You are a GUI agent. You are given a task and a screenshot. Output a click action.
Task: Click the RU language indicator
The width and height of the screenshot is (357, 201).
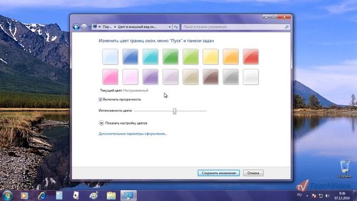point(300,195)
